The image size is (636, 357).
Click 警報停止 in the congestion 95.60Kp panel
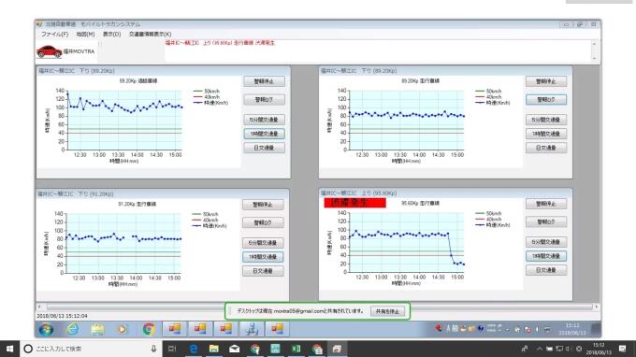click(x=546, y=204)
